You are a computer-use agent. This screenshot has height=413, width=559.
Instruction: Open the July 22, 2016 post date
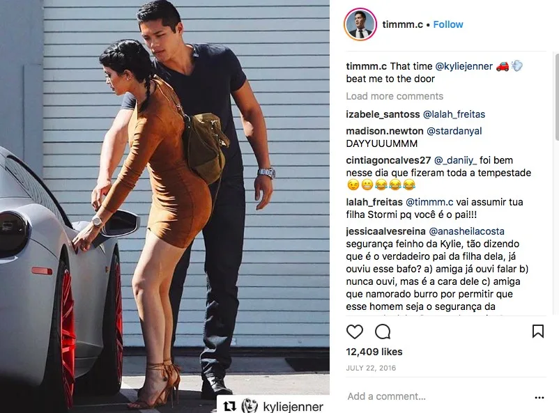[371, 368]
